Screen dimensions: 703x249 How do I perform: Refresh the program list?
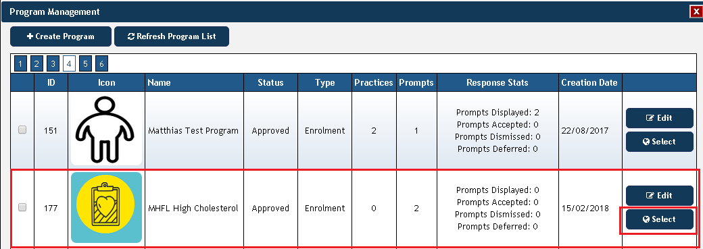172,36
